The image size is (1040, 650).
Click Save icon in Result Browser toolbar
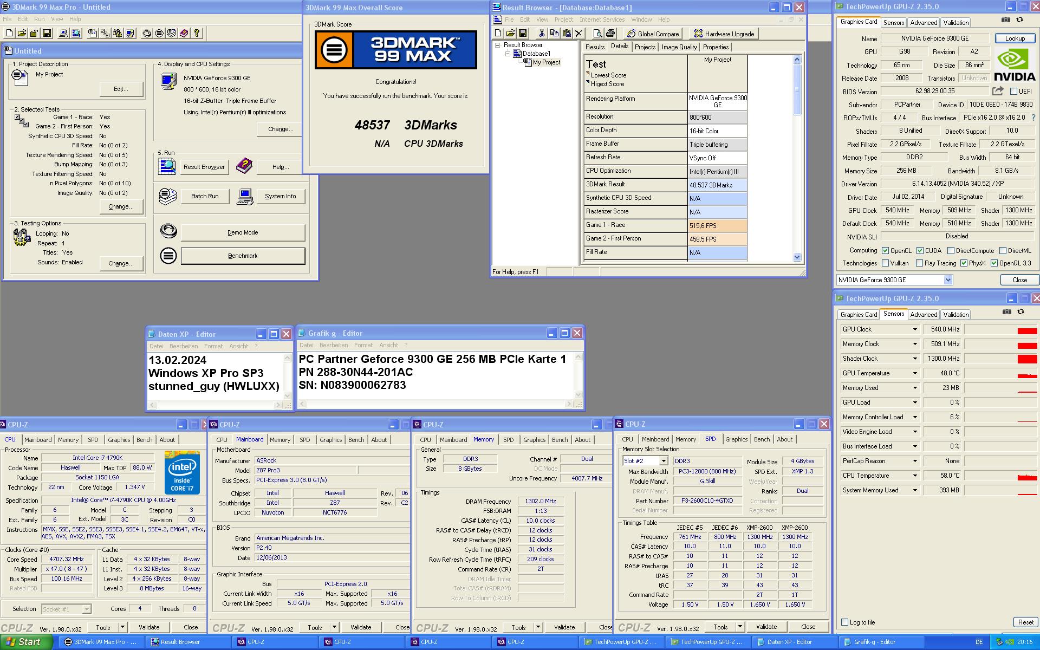pyautogui.click(x=523, y=34)
